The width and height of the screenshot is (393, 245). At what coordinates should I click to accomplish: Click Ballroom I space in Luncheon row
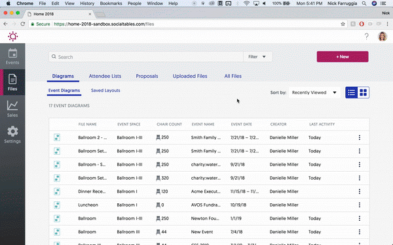(x=127, y=205)
